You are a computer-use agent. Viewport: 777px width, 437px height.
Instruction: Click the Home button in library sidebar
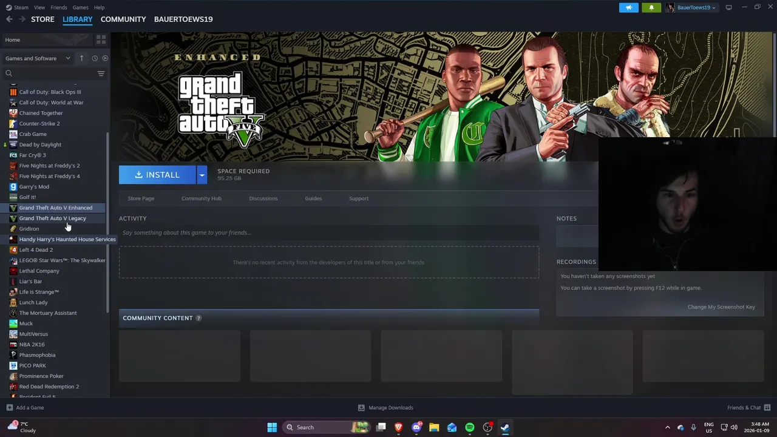point(47,39)
